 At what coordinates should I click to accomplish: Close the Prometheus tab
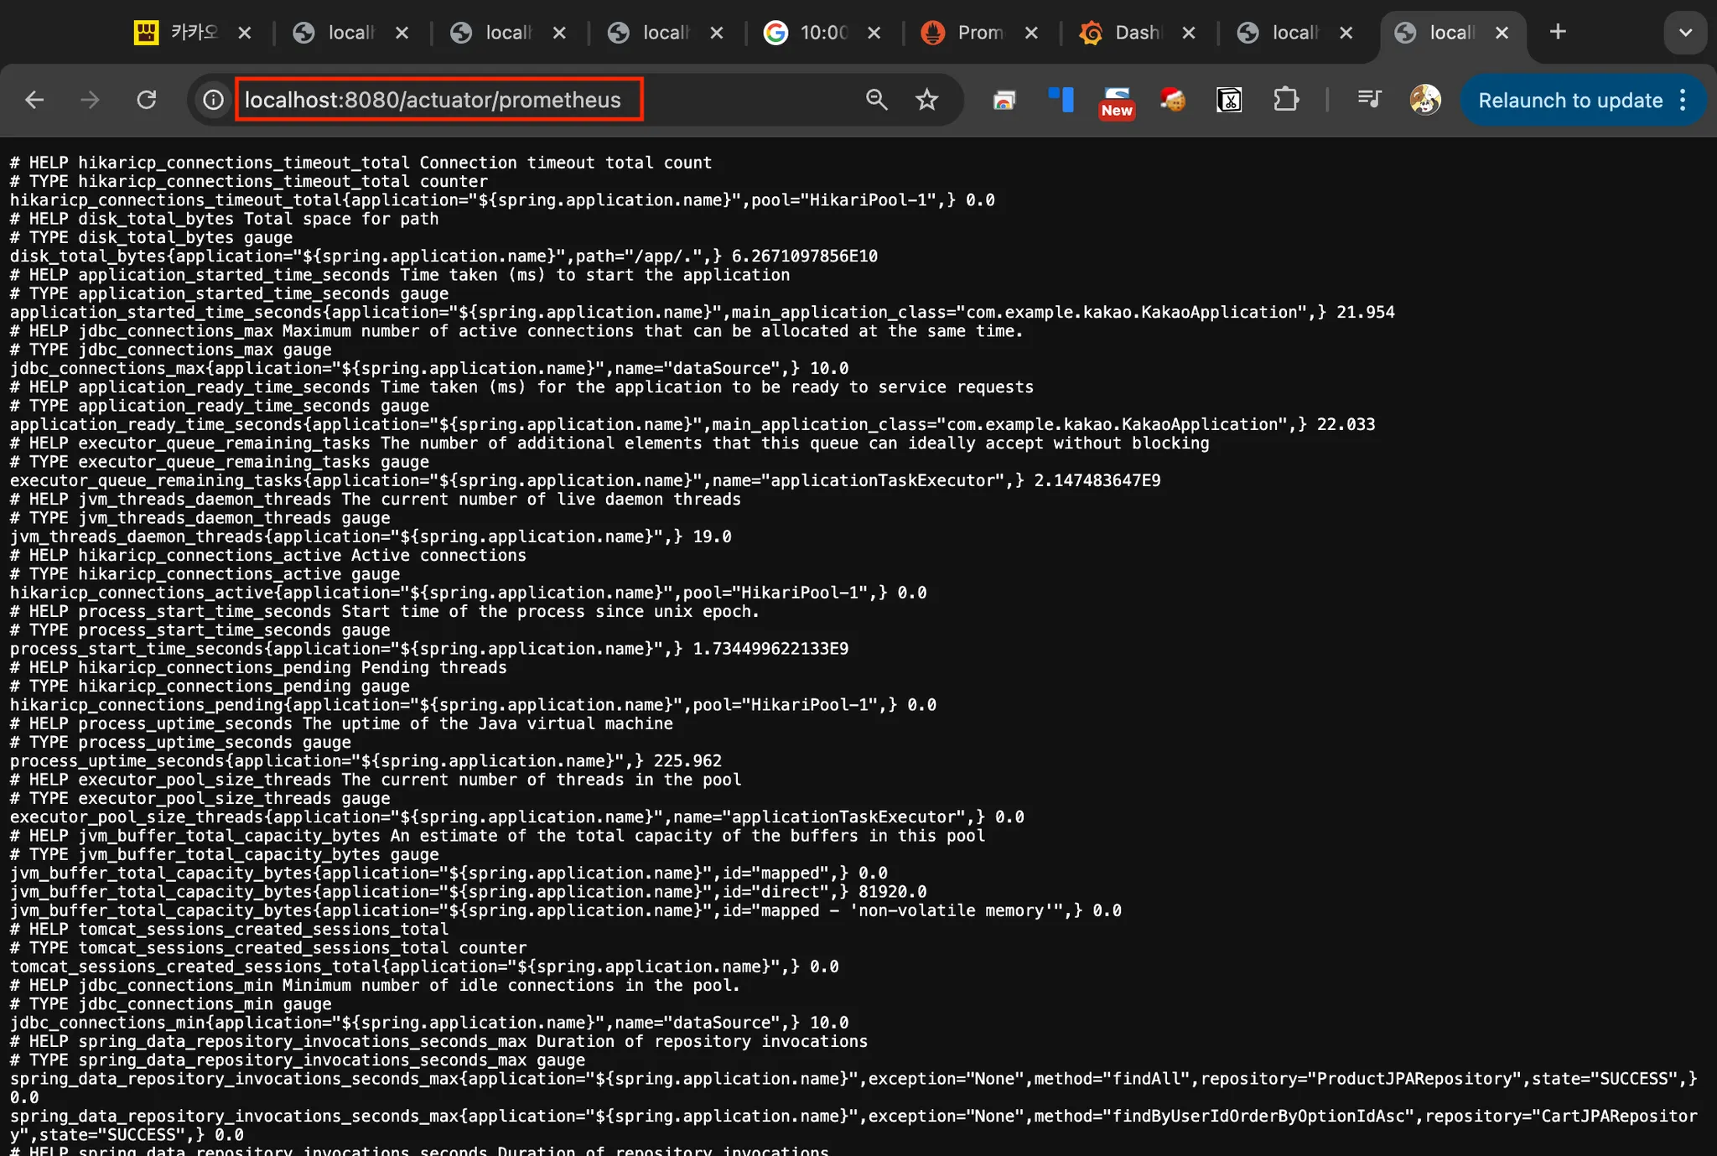[x=1031, y=33]
